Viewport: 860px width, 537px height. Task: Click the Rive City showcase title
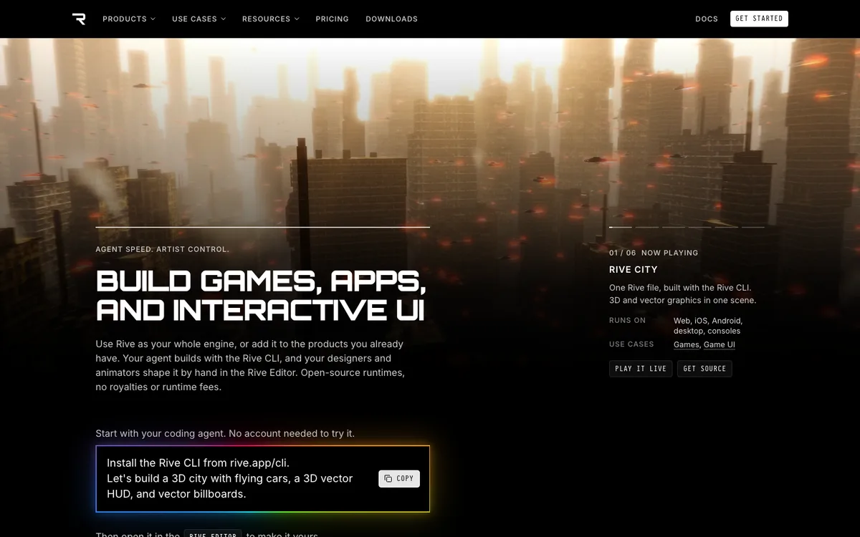point(634,270)
